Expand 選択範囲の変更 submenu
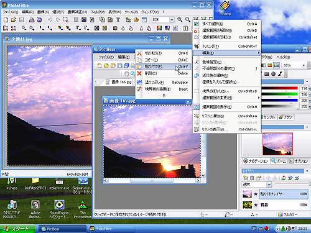Viewport: 311px width, 233px height. click(x=227, y=98)
